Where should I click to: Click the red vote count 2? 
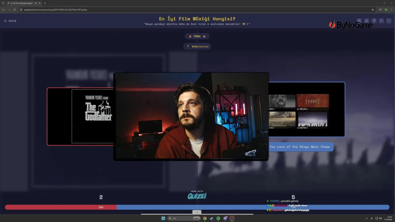click(101, 197)
